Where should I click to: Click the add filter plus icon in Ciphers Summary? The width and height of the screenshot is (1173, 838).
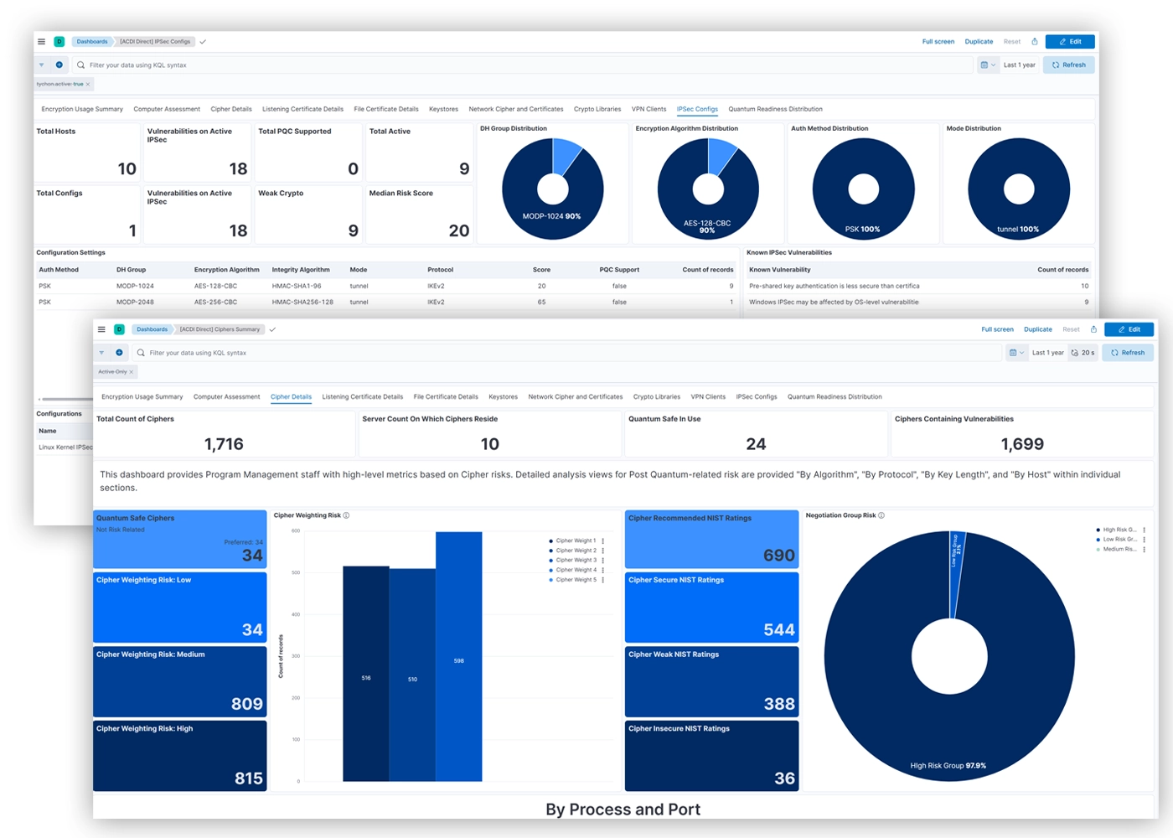(x=119, y=353)
